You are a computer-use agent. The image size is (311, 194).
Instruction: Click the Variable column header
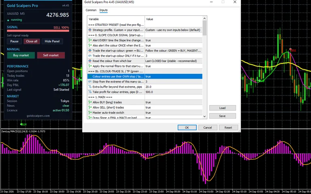click(116, 19)
